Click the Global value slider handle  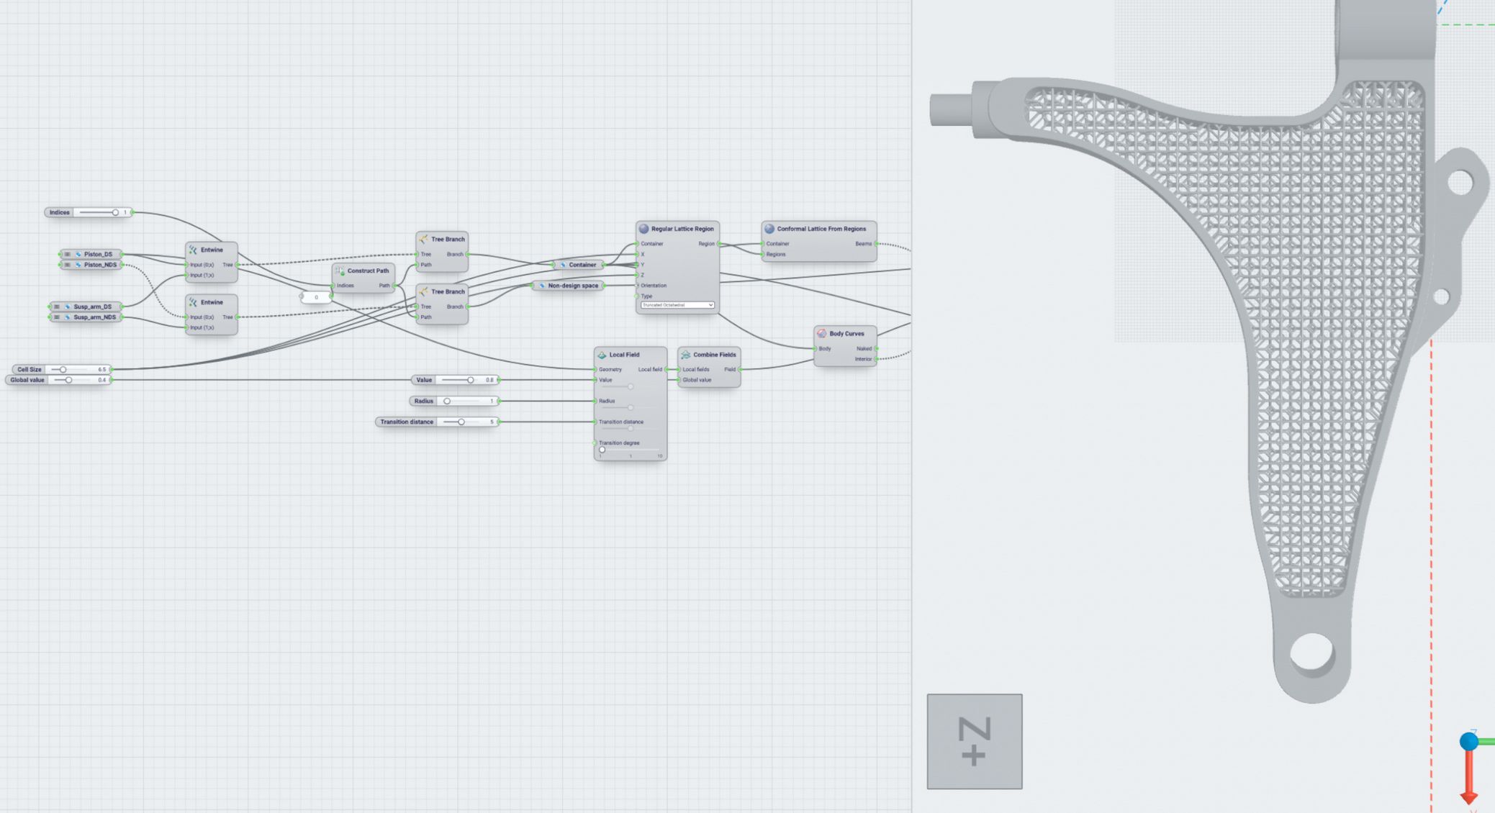pos(68,380)
